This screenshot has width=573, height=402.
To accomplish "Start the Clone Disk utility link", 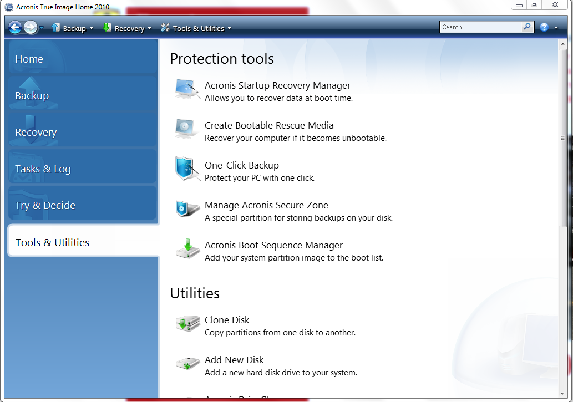I will tap(227, 320).
